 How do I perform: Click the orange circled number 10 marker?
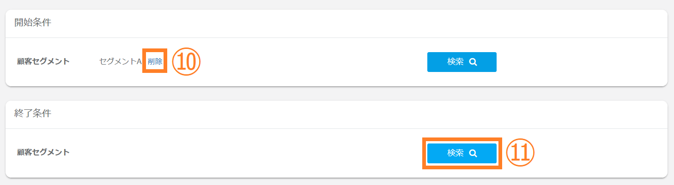coord(186,62)
